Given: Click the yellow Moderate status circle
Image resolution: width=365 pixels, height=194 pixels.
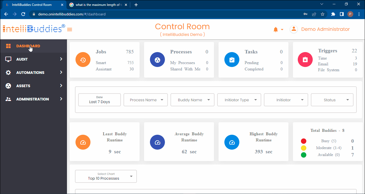Looking at the screenshot, I should click(304, 148).
